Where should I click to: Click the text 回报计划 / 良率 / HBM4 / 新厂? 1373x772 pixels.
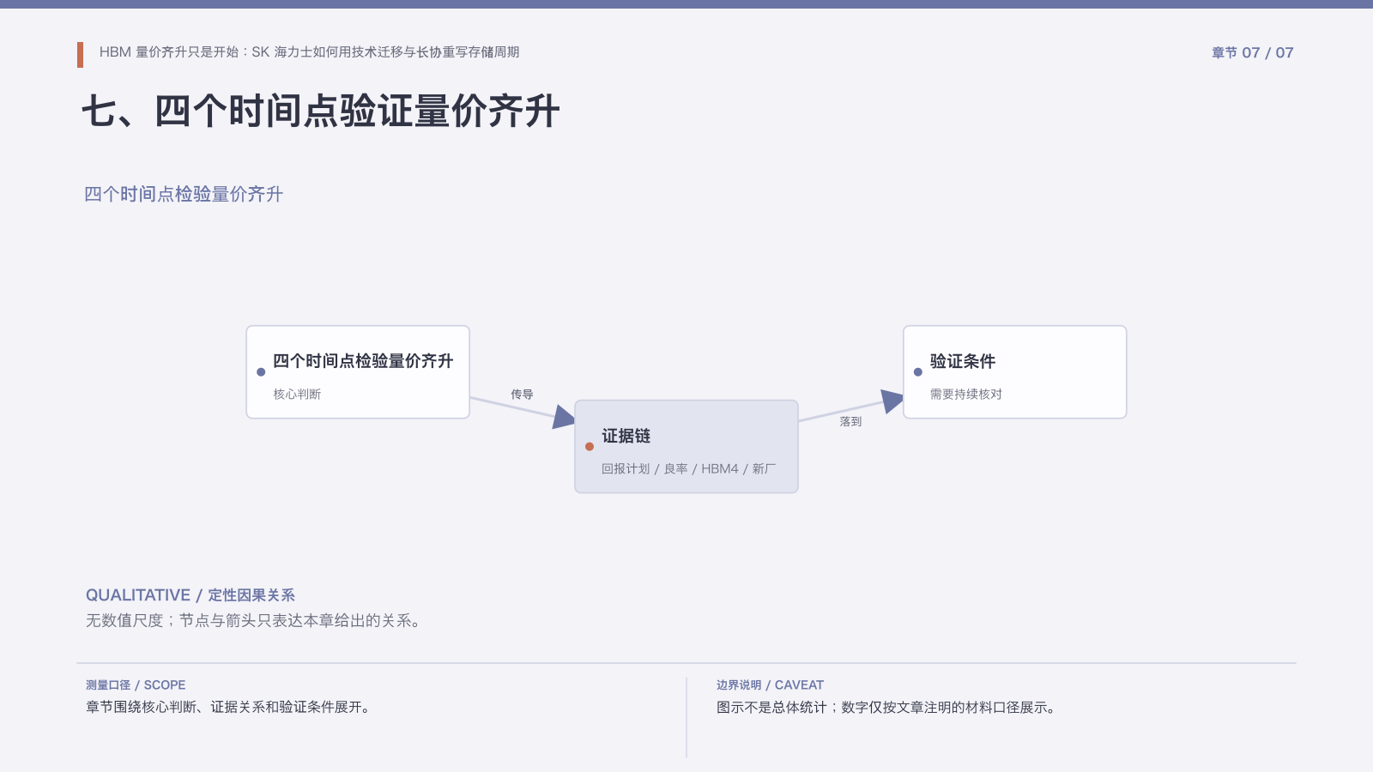(688, 468)
